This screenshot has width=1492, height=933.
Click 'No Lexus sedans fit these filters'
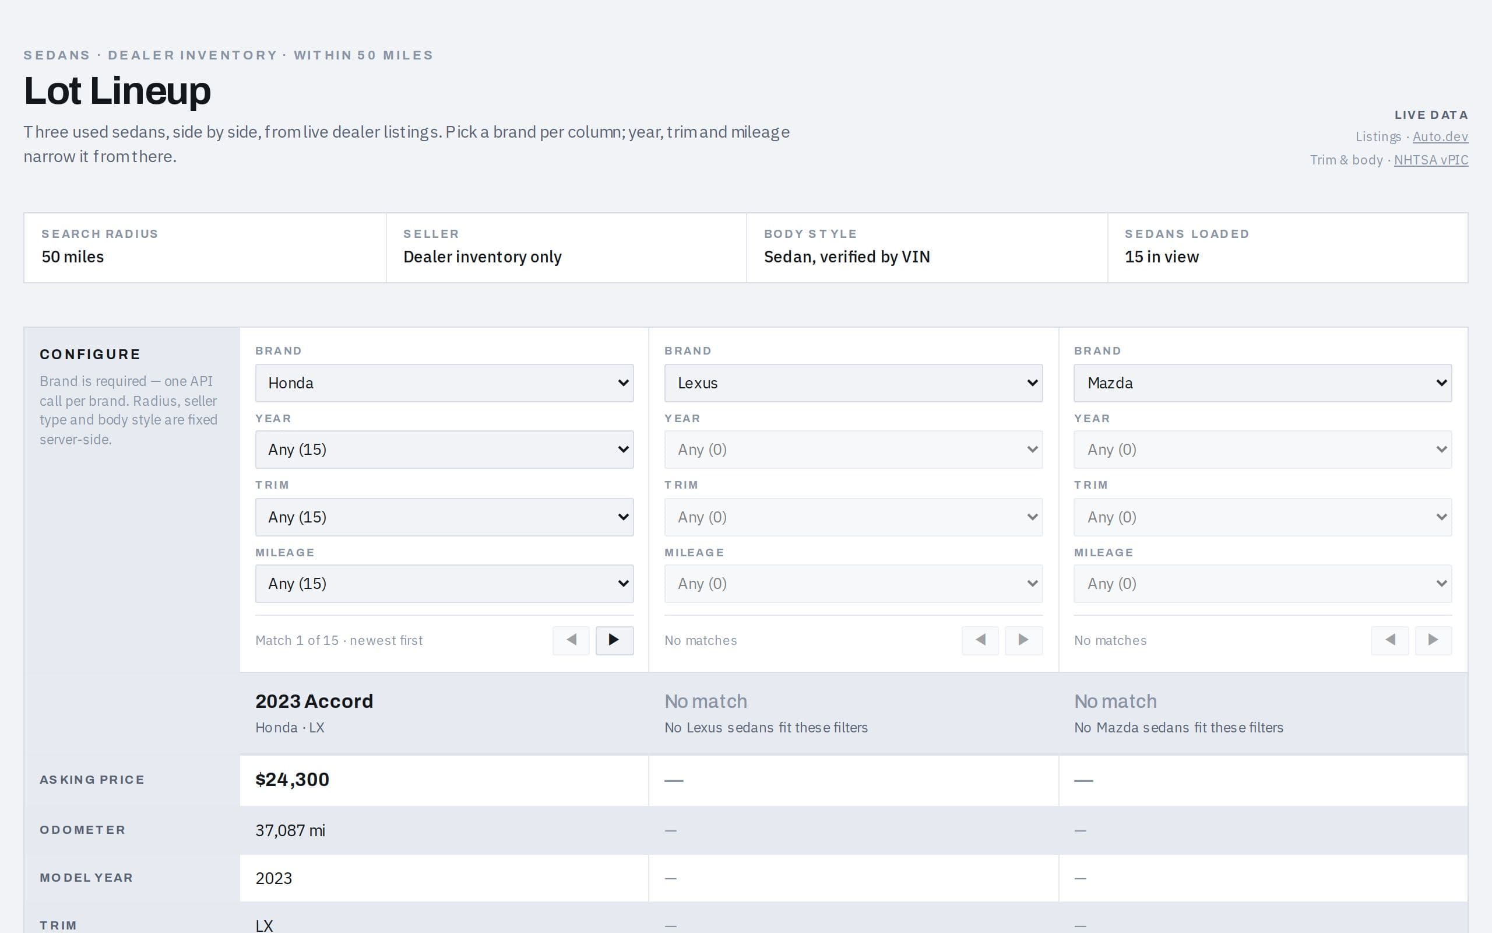click(766, 728)
